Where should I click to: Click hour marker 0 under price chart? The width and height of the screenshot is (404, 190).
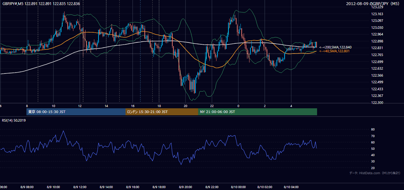point(238,106)
